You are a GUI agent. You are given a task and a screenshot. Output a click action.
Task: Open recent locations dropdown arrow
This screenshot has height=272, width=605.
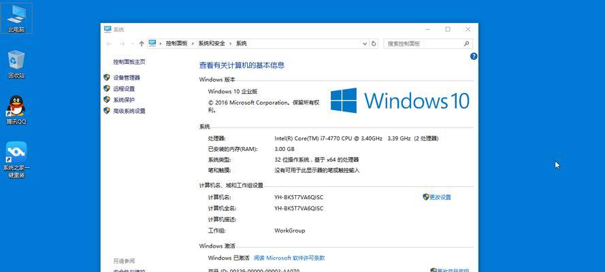132,44
